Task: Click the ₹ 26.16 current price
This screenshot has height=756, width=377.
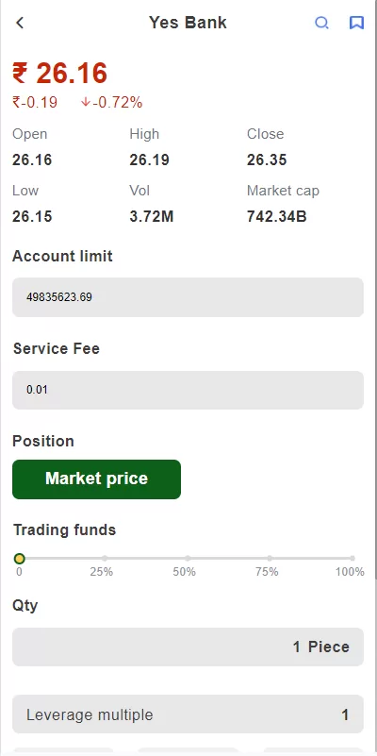Action: [x=59, y=74]
